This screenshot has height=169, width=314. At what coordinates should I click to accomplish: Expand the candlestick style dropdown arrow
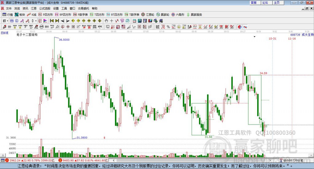(36, 21)
